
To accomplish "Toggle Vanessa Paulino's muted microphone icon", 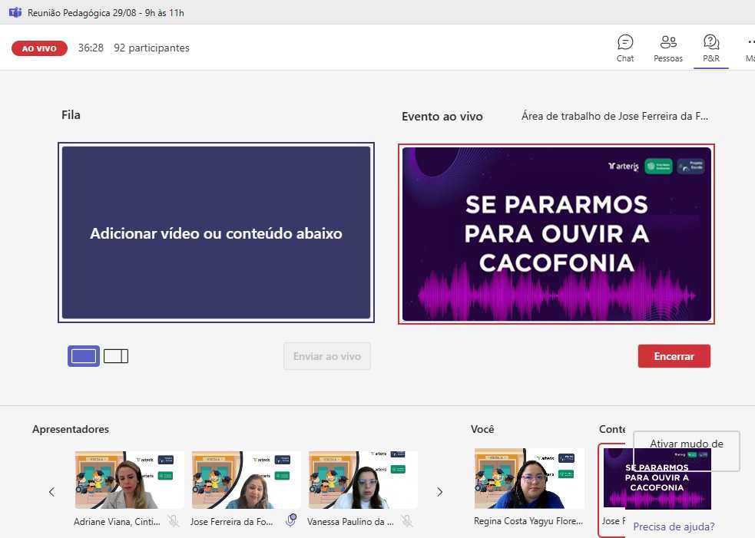I will [x=408, y=521].
